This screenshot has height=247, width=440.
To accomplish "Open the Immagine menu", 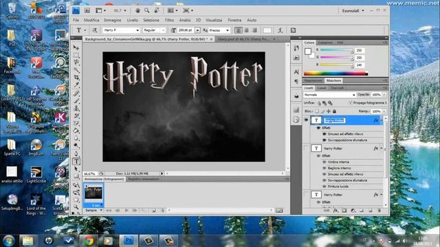I will 113,20.
